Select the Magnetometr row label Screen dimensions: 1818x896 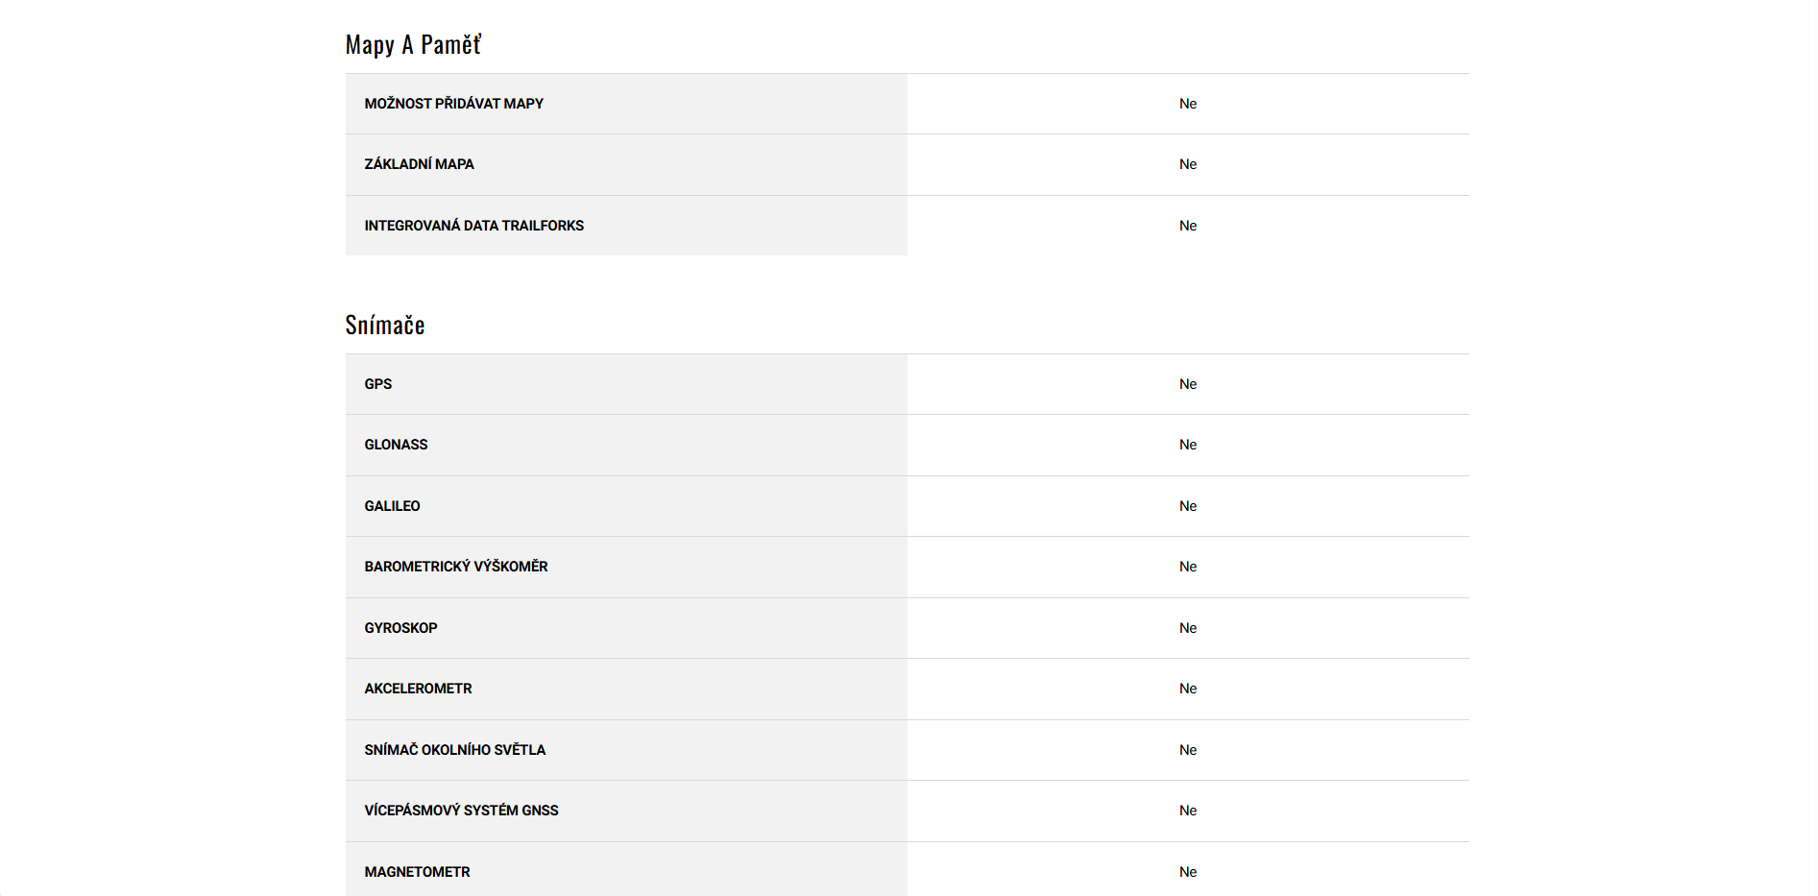click(417, 872)
